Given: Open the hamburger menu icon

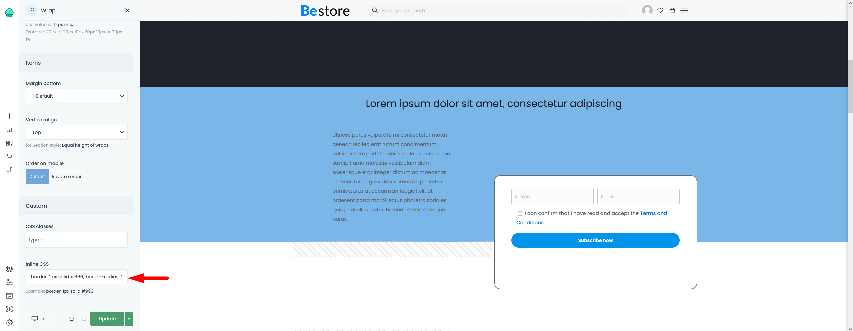Looking at the screenshot, I should [x=684, y=10].
